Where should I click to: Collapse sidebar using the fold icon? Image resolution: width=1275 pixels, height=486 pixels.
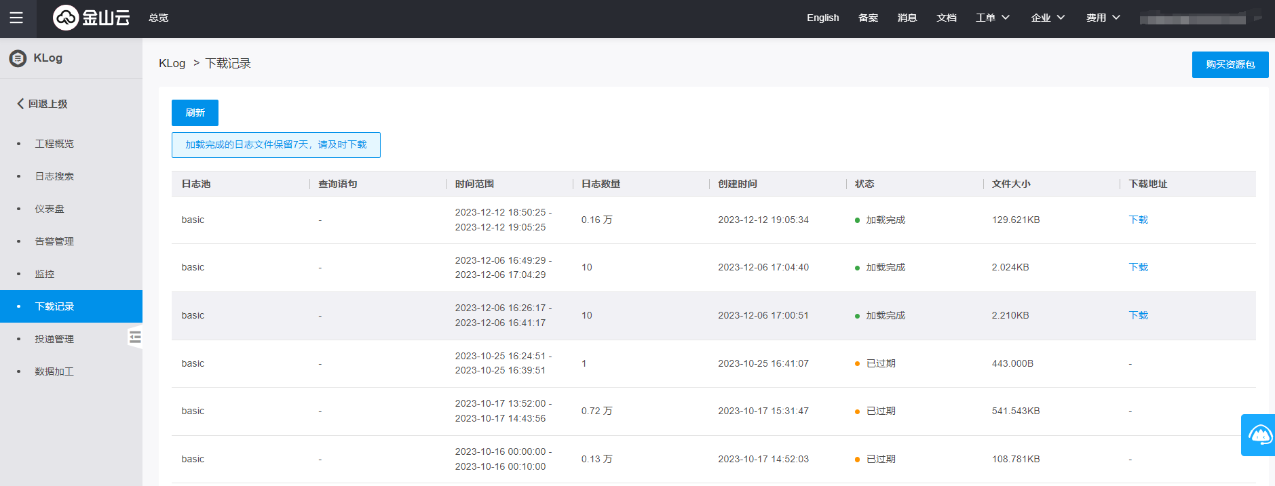pyautogui.click(x=135, y=337)
